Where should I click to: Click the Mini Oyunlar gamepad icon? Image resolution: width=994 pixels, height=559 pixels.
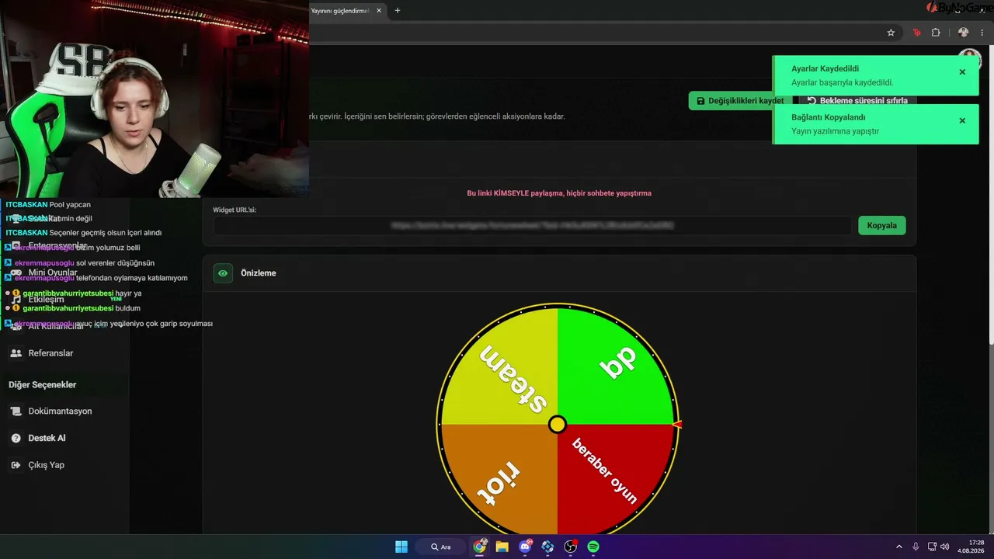tap(16, 273)
